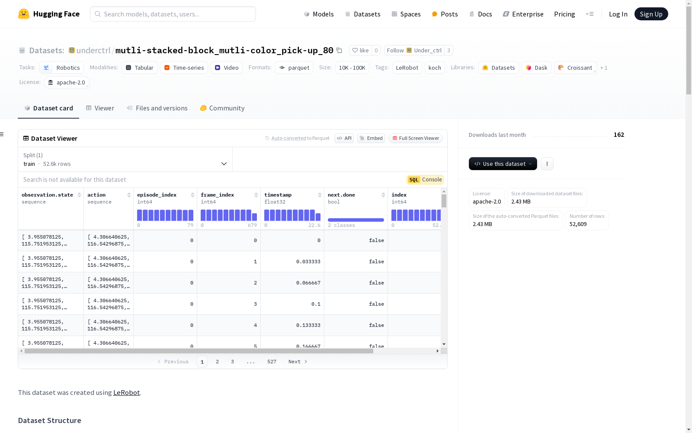The width and height of the screenshot is (692, 433).
Task: Select the Video modality tag
Action: tap(227, 68)
